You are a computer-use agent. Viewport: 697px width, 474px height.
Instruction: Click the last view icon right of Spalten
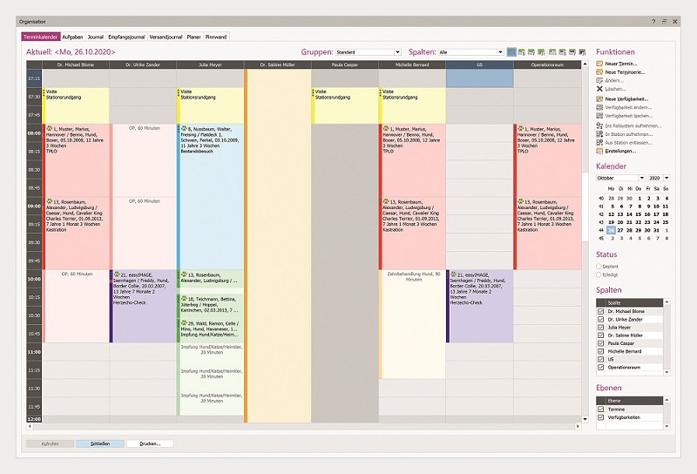[x=582, y=52]
